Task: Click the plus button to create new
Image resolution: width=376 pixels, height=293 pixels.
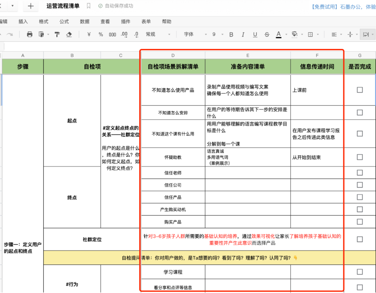Action: tap(31, 6)
